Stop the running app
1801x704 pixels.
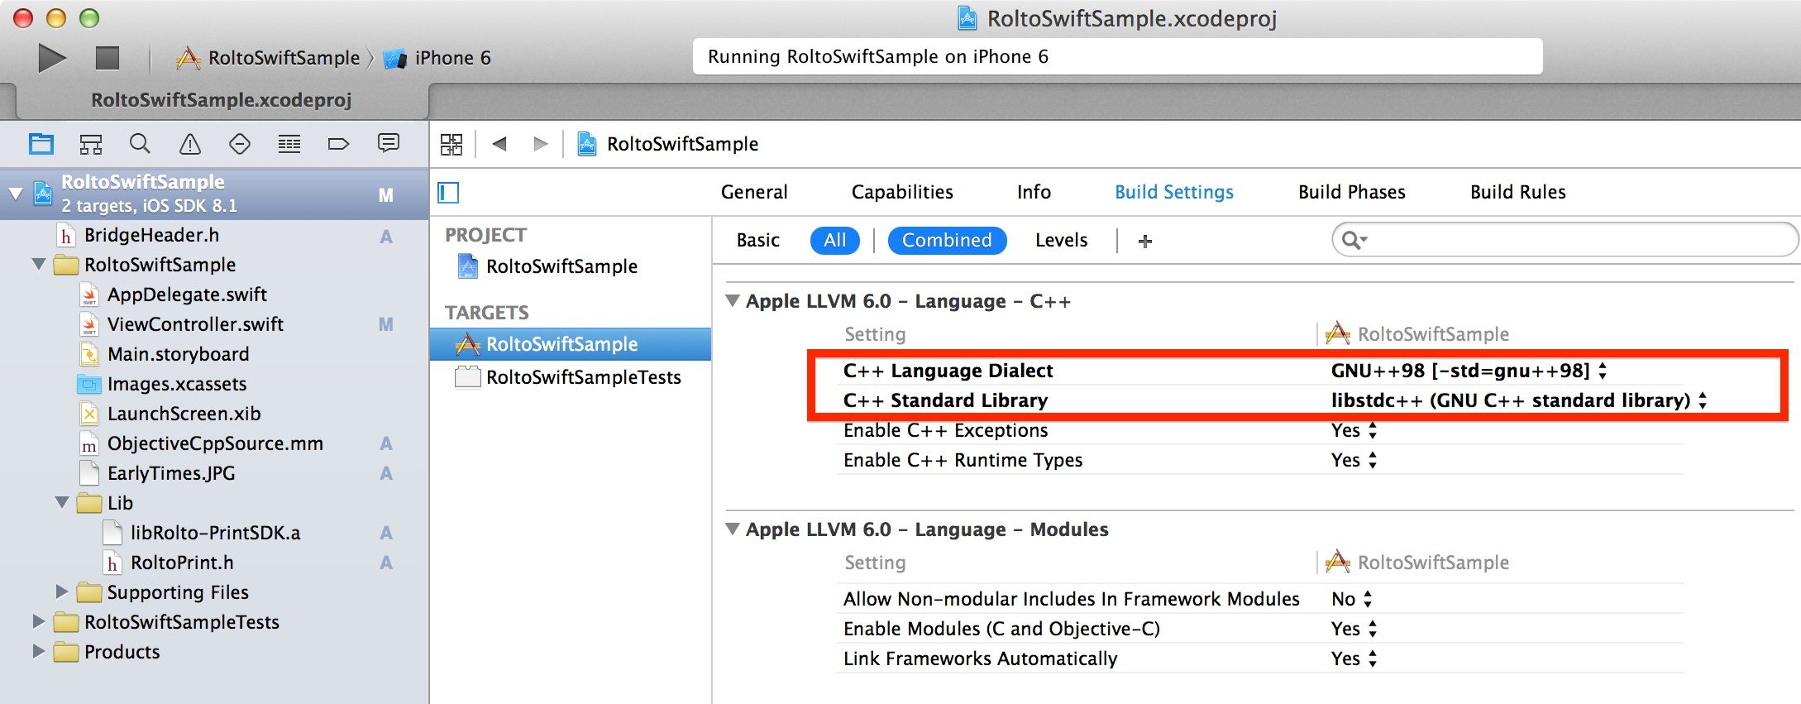coord(107,58)
